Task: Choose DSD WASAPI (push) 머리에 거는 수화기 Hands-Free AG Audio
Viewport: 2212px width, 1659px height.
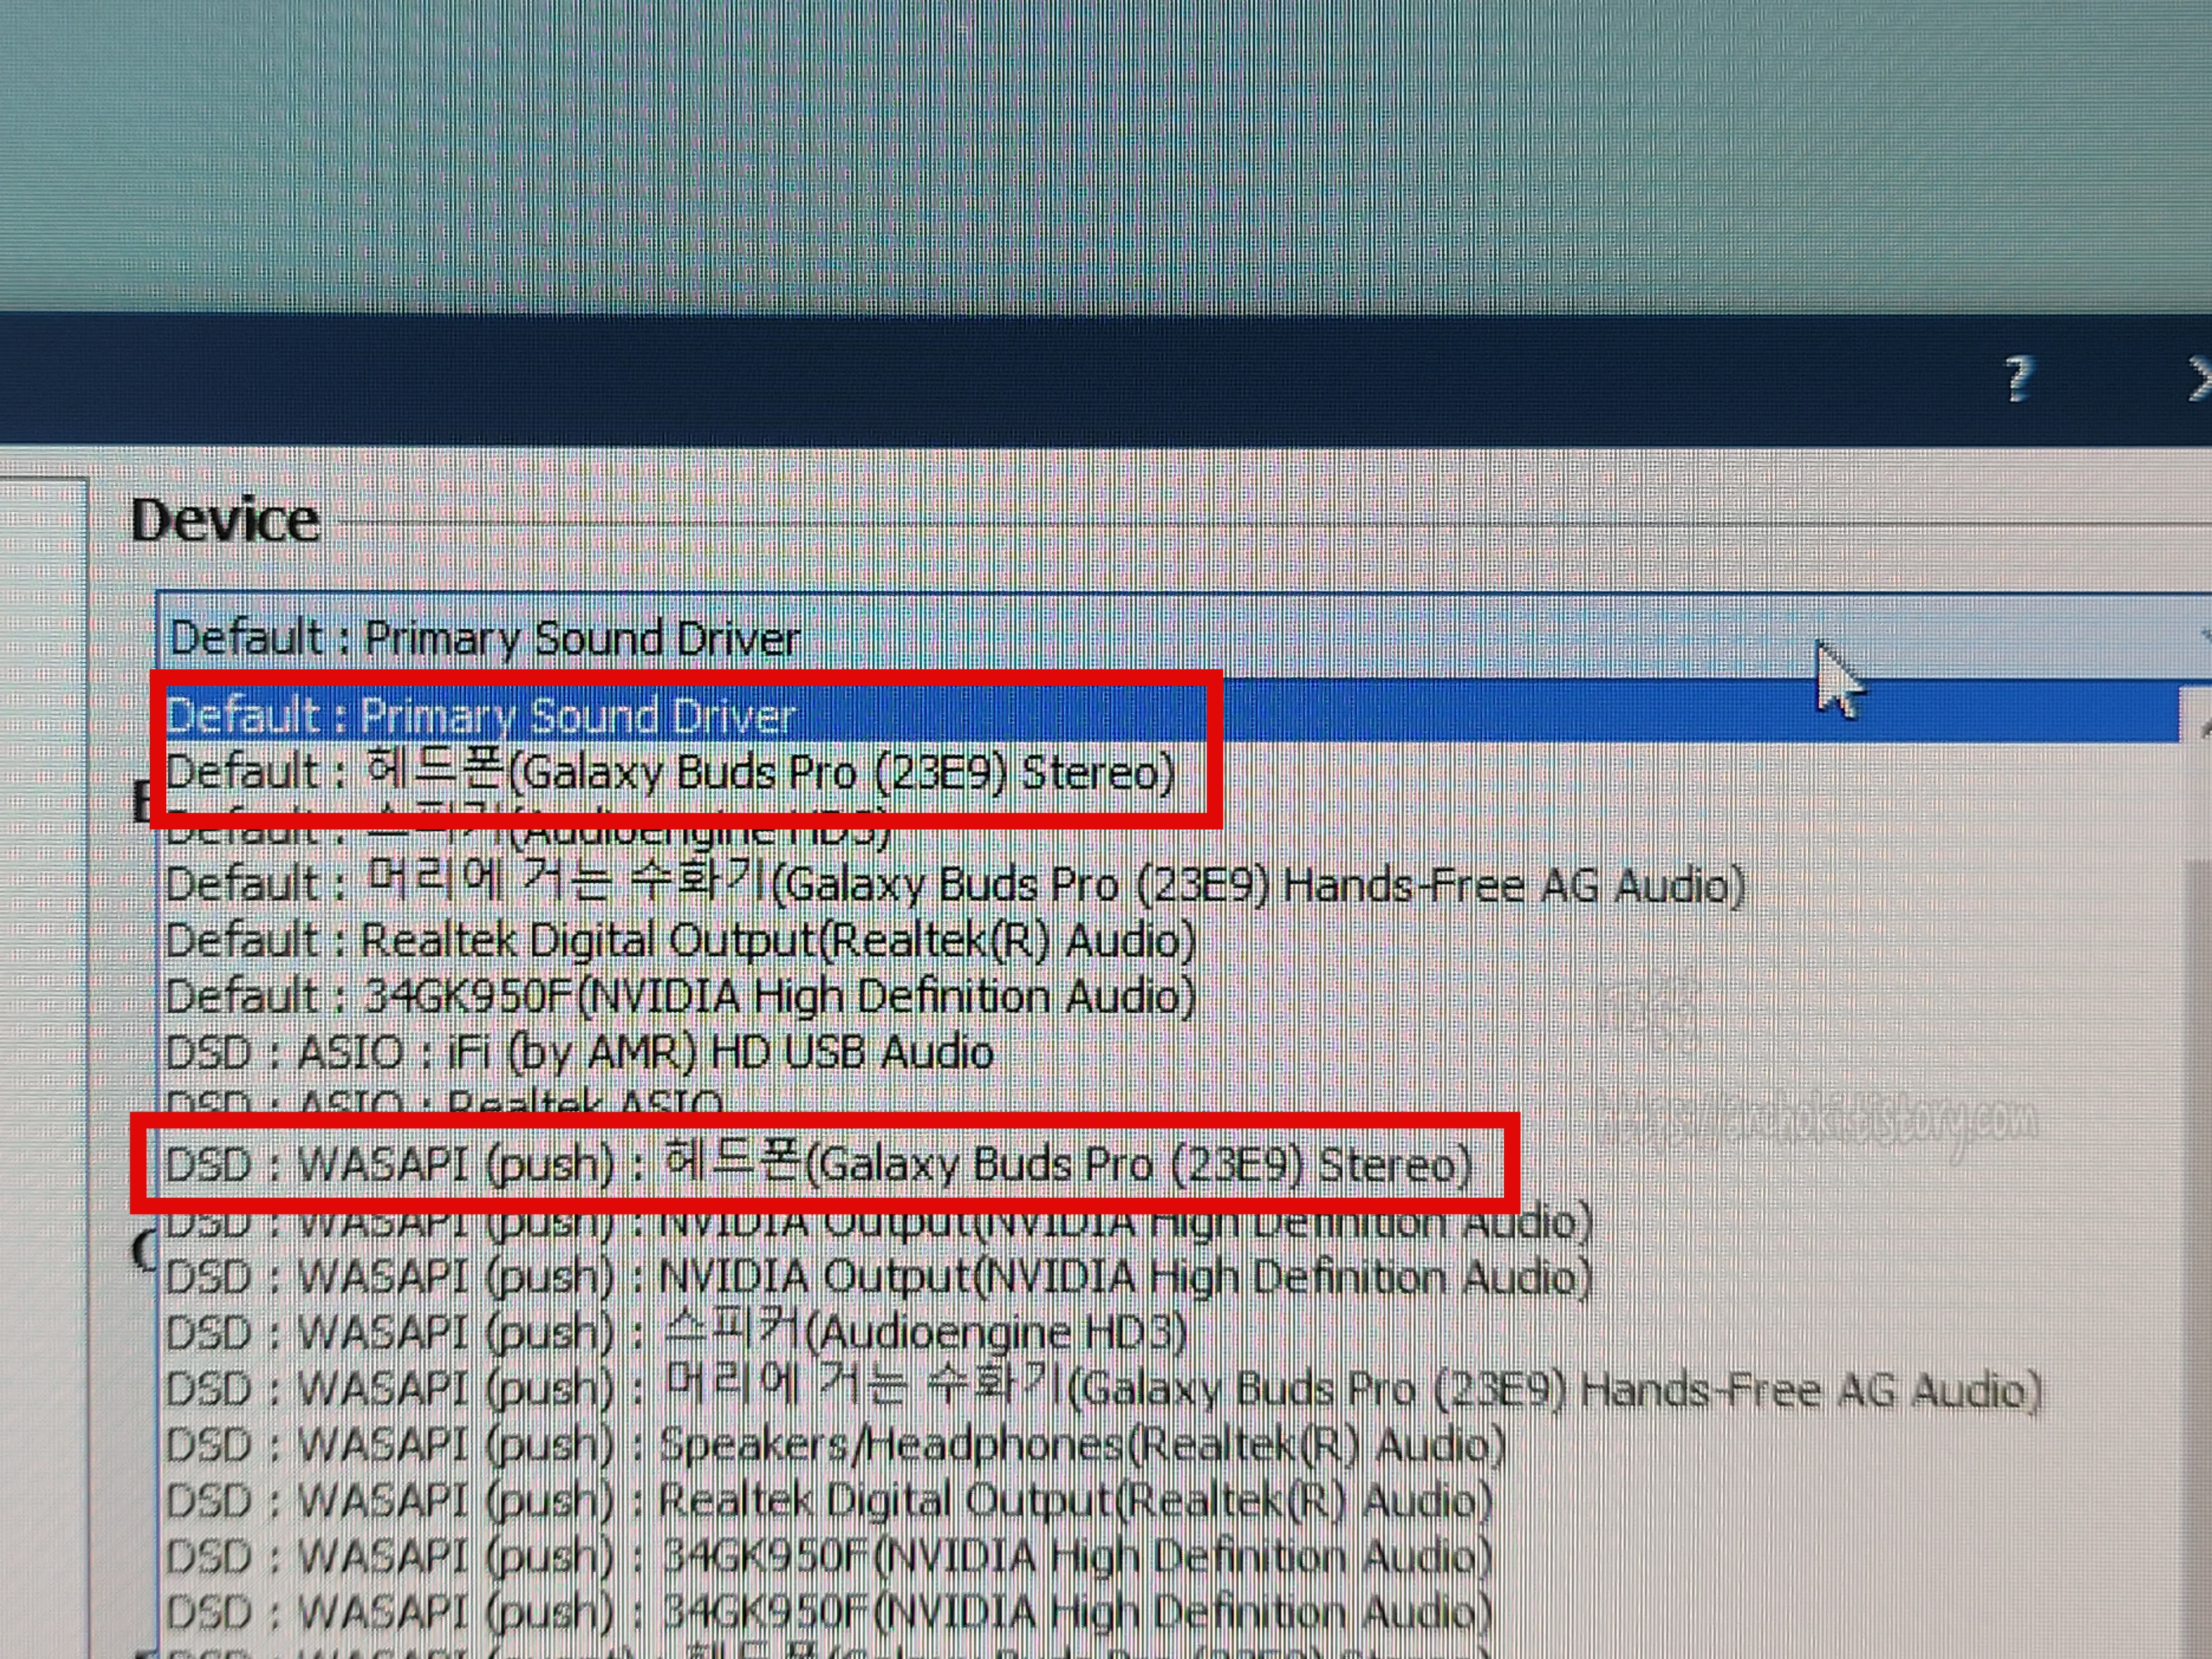Action: click(1170, 1389)
